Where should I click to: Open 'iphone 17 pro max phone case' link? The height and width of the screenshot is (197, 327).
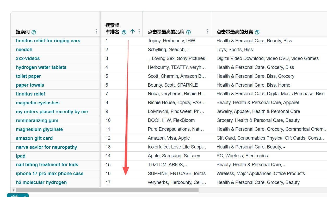tap(50, 174)
